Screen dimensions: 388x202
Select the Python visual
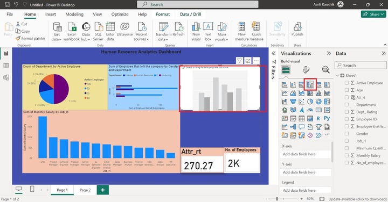pyautogui.click(x=327, y=118)
